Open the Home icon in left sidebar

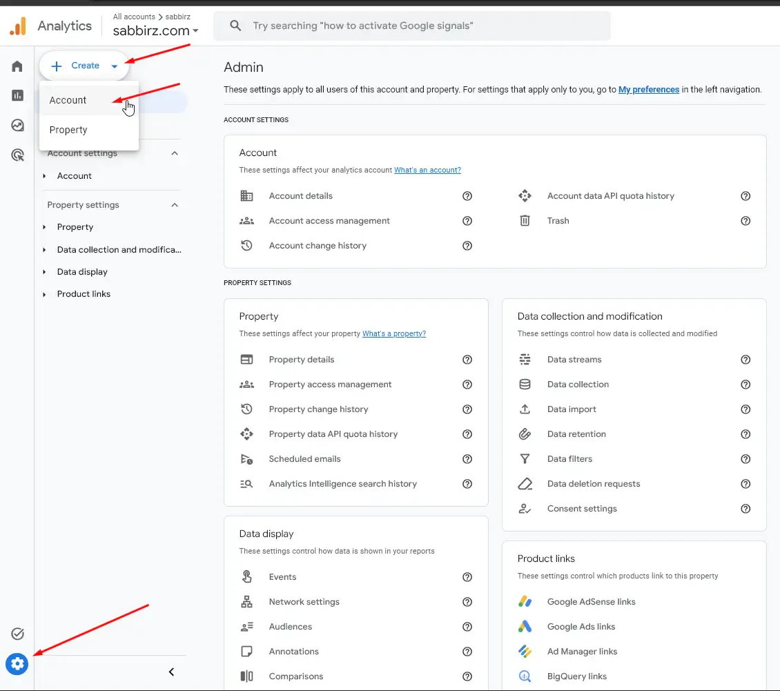click(x=17, y=66)
